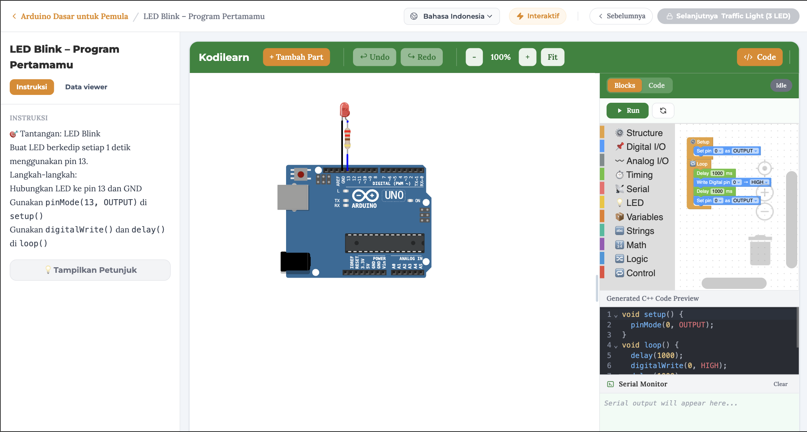This screenshot has height=432, width=807.
Task: Zoom out the blocks workspace
Action: [x=765, y=212]
